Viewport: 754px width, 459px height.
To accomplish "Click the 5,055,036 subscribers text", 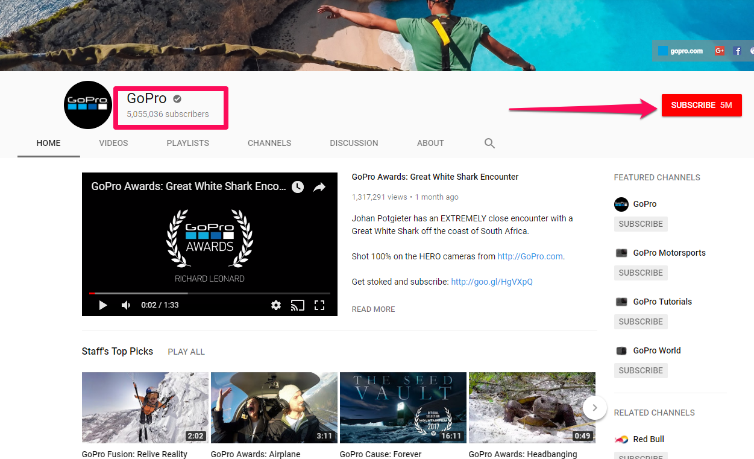I will pos(168,114).
